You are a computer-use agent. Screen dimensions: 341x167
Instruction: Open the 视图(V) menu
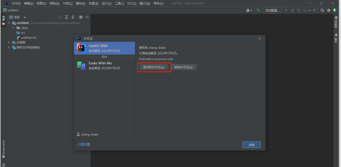point(41,3)
